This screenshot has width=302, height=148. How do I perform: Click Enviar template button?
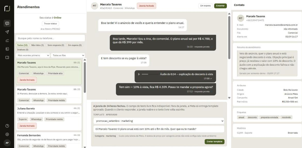tap(214, 142)
